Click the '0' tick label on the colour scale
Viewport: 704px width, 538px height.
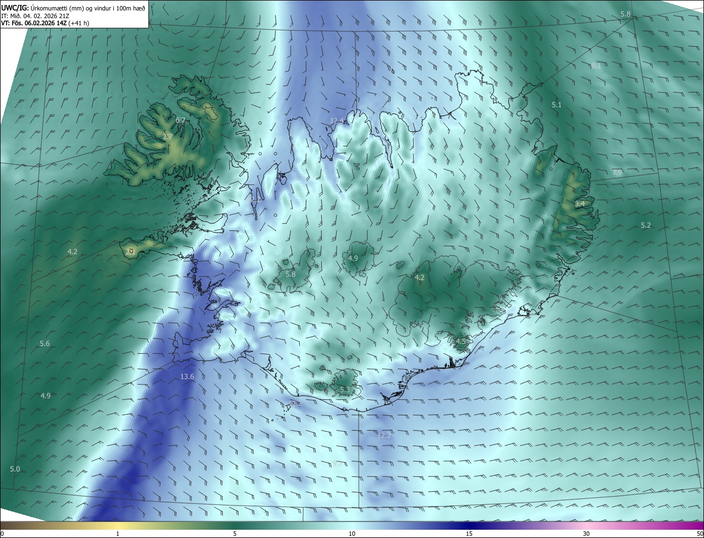[2, 534]
